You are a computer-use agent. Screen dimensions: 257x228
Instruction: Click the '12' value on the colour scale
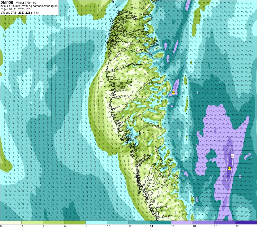130,226
